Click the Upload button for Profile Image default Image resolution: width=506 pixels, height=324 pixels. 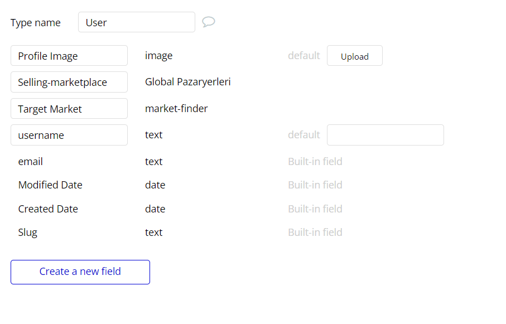click(x=354, y=55)
